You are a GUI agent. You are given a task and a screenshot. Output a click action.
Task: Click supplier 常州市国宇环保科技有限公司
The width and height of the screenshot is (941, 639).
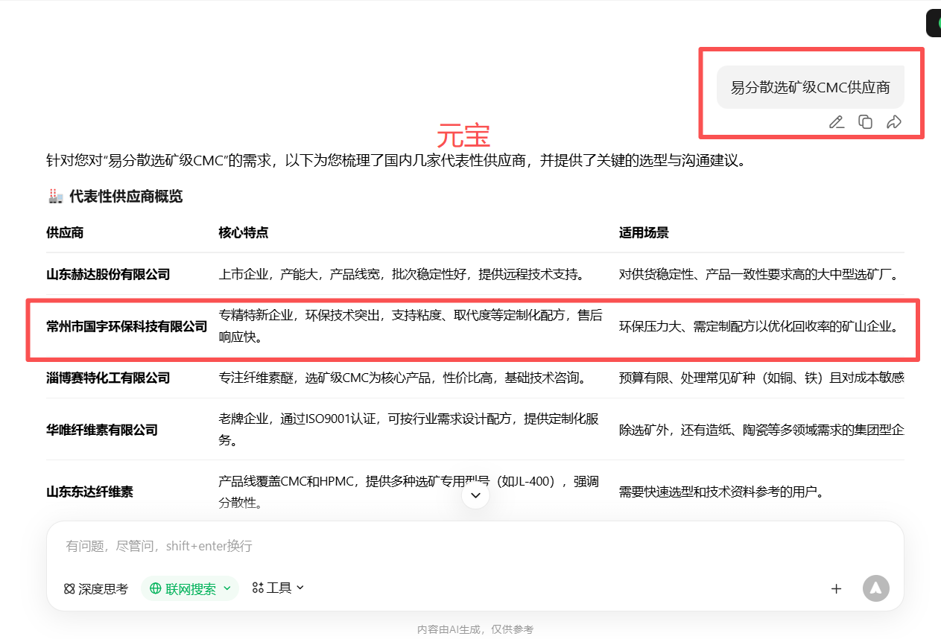[x=127, y=326]
